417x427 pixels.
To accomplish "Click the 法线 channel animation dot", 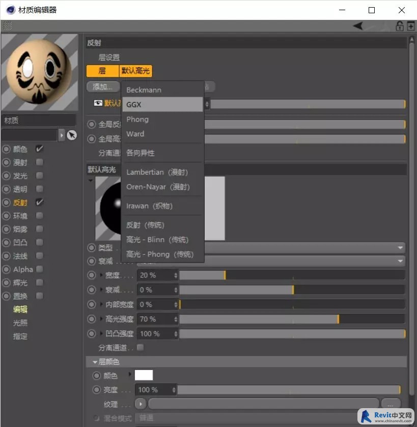I will tap(6, 255).
